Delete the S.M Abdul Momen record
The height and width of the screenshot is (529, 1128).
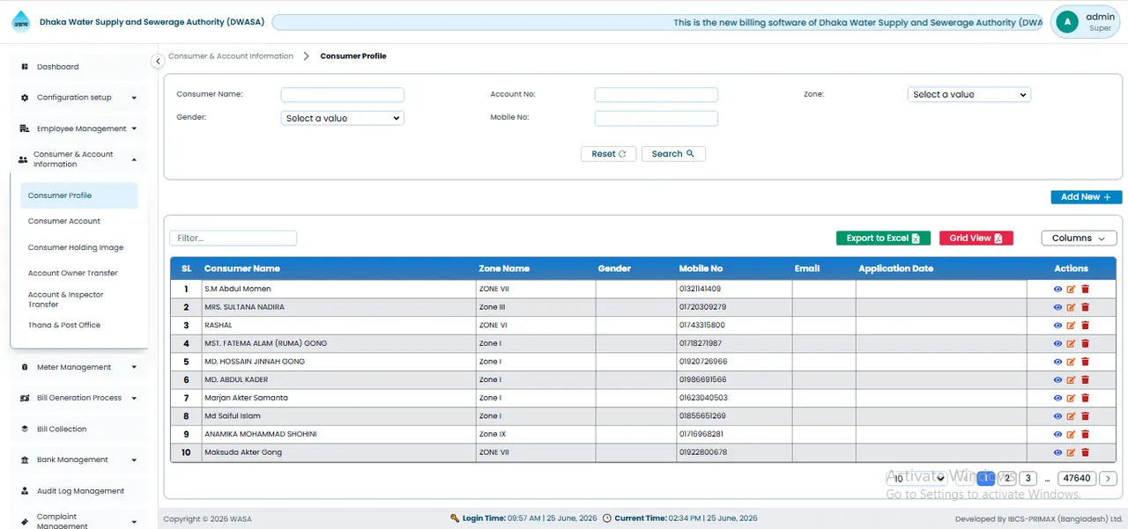(1085, 289)
